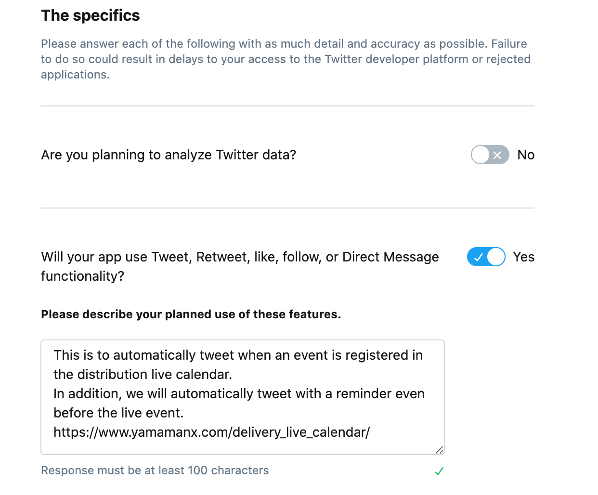Click the textarea resize handle corner
The image size is (598, 495).
(x=439, y=450)
